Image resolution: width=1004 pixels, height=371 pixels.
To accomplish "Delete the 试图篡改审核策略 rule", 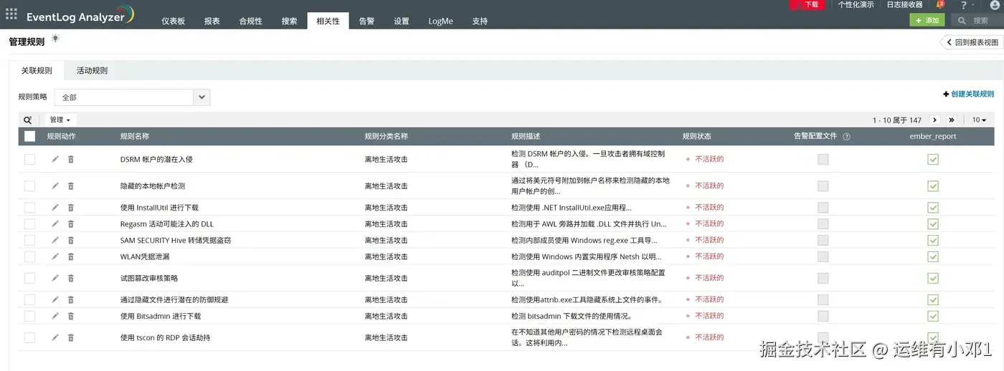I will [70, 278].
